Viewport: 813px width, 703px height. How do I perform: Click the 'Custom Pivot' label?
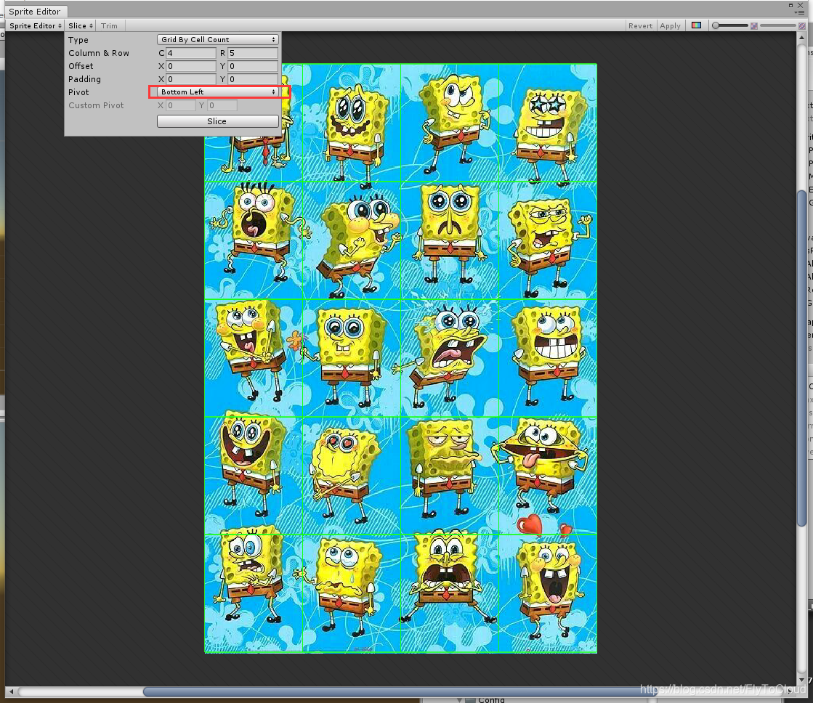coord(96,105)
